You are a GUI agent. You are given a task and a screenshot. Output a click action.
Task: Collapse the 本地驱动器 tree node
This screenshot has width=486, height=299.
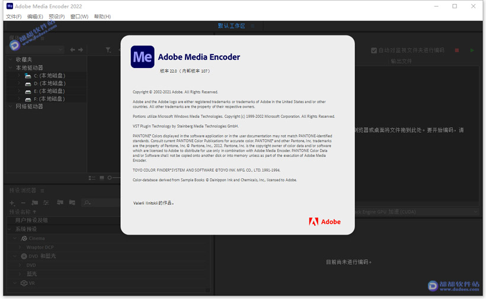pos(10,67)
